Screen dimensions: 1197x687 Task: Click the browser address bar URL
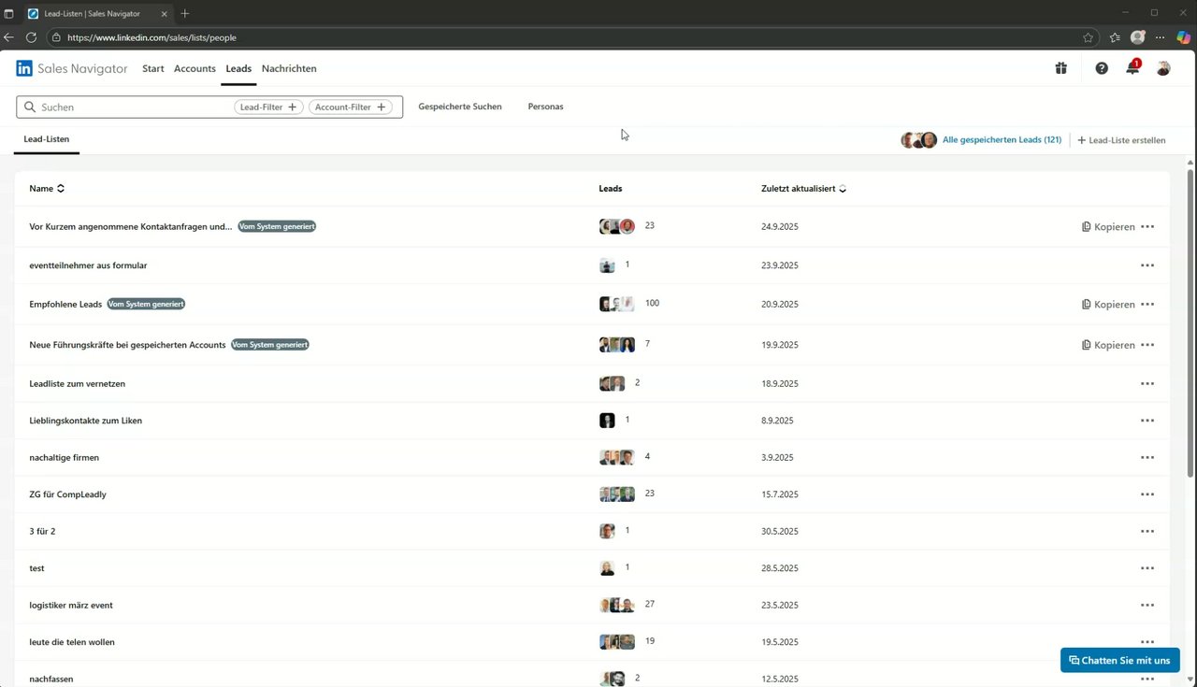[151, 37]
